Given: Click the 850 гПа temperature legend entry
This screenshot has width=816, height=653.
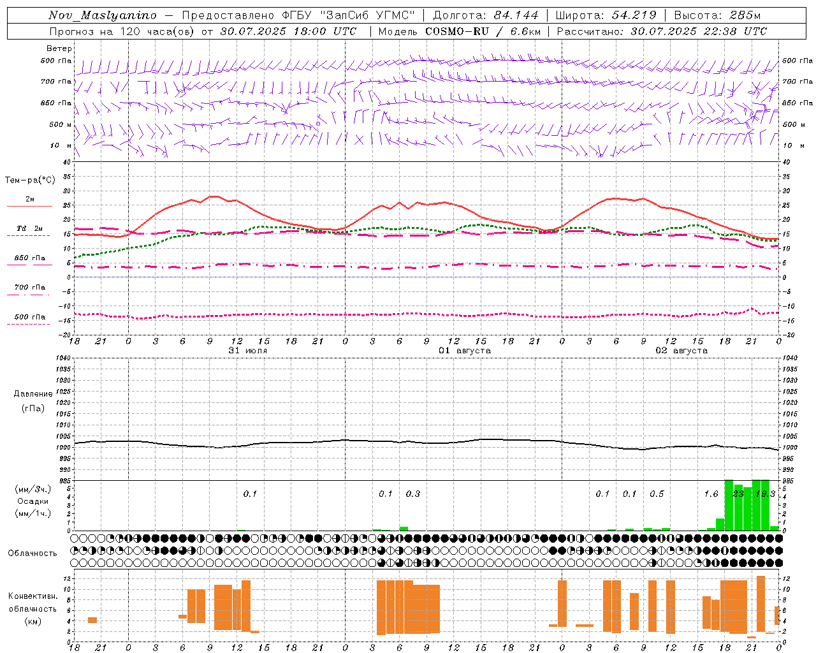Looking at the screenshot, I should [x=29, y=258].
